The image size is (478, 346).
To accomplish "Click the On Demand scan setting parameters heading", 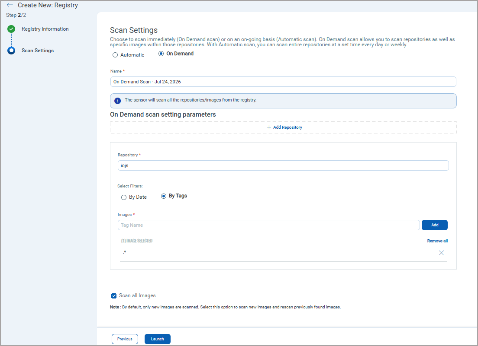I will [163, 114].
